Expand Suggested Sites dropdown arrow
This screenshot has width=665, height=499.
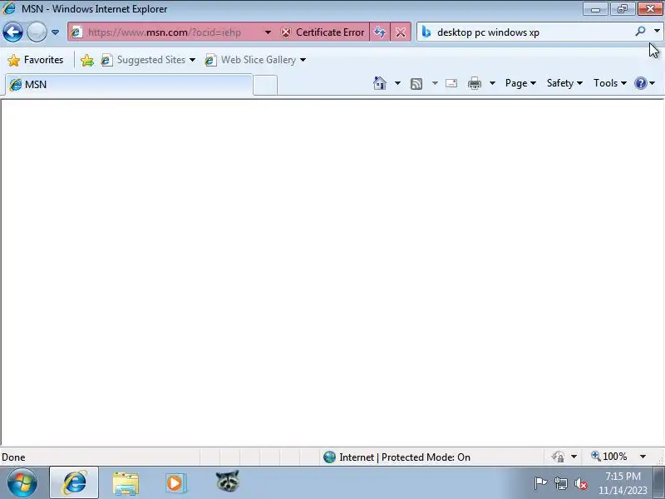193,60
